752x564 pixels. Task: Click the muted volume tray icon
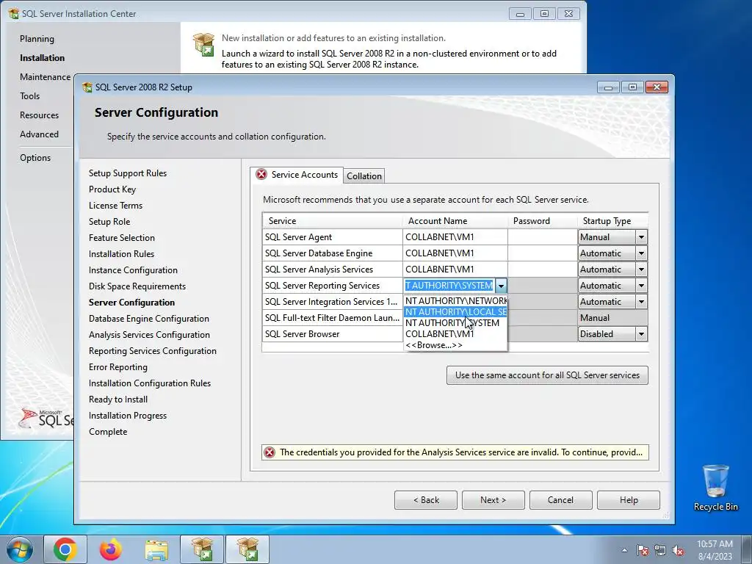coord(678,550)
